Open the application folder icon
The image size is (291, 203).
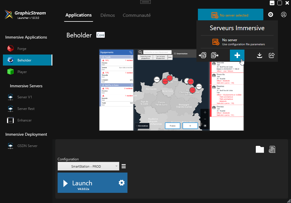point(260,149)
